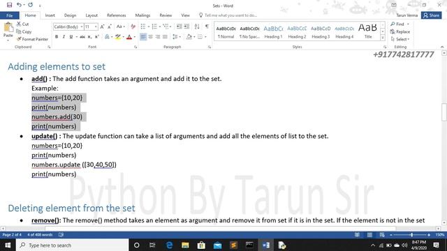
Task: Apply the red font color swatch
Action: (129, 37)
